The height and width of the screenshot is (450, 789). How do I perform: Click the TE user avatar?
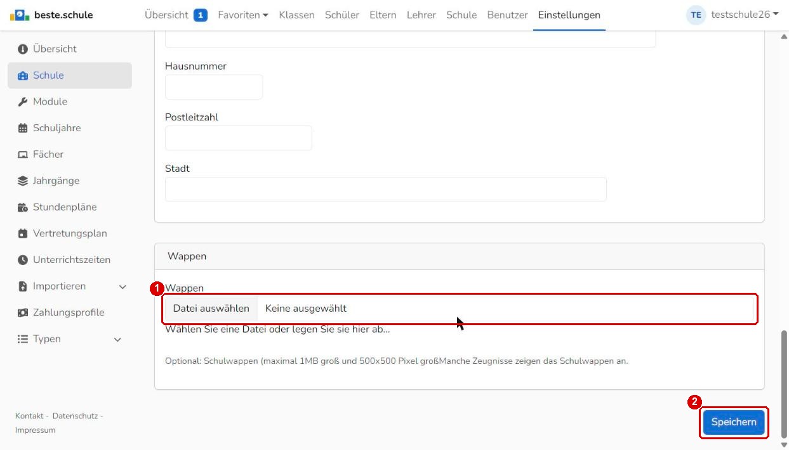click(x=696, y=15)
